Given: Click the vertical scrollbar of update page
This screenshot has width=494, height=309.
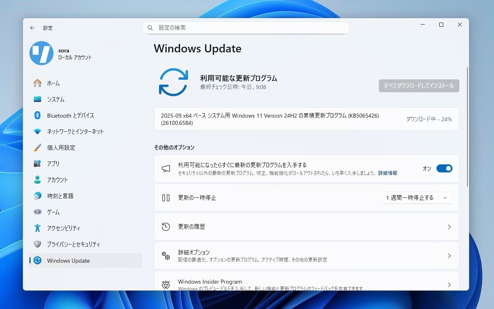Looking at the screenshot, I should pos(467,127).
